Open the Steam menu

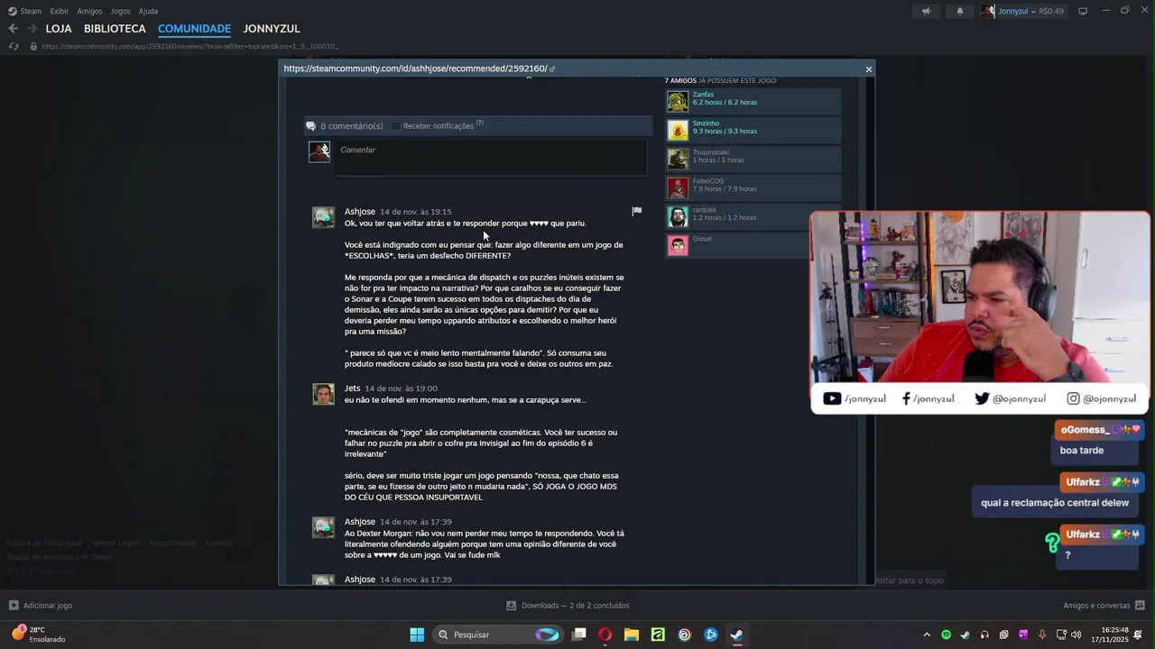(31, 11)
